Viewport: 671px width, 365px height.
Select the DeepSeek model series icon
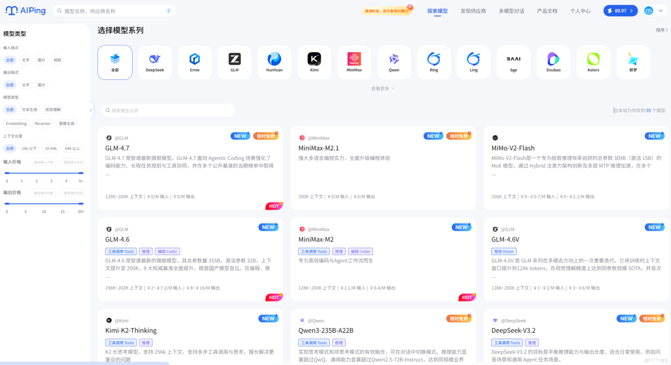[154, 61]
